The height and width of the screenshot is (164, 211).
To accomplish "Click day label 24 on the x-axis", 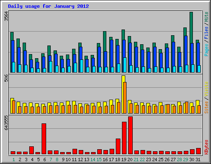I will pos(155,159).
